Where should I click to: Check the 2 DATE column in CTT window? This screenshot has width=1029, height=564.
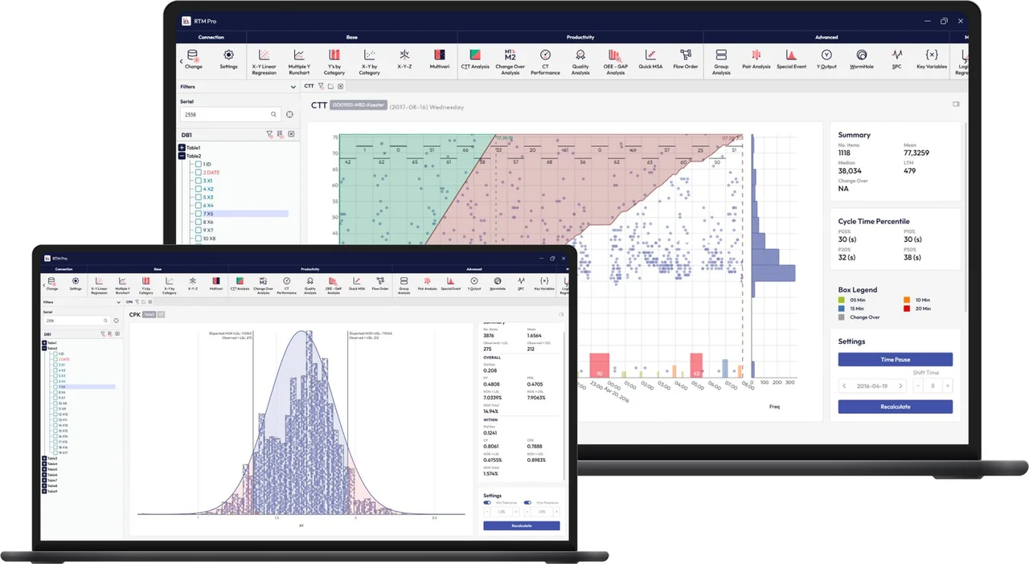pyautogui.click(x=197, y=172)
